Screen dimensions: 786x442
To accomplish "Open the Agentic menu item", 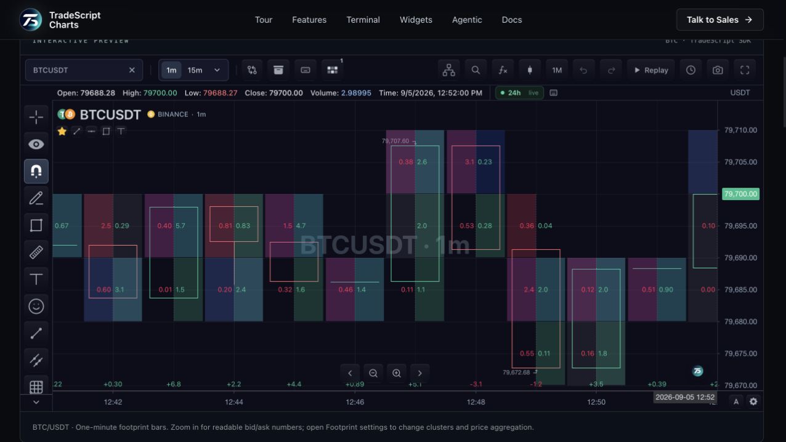I will click(x=467, y=20).
